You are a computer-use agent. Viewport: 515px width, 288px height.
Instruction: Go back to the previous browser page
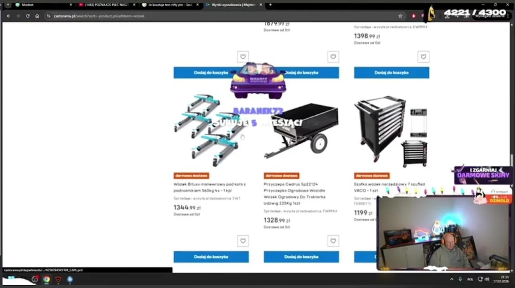(8, 16)
